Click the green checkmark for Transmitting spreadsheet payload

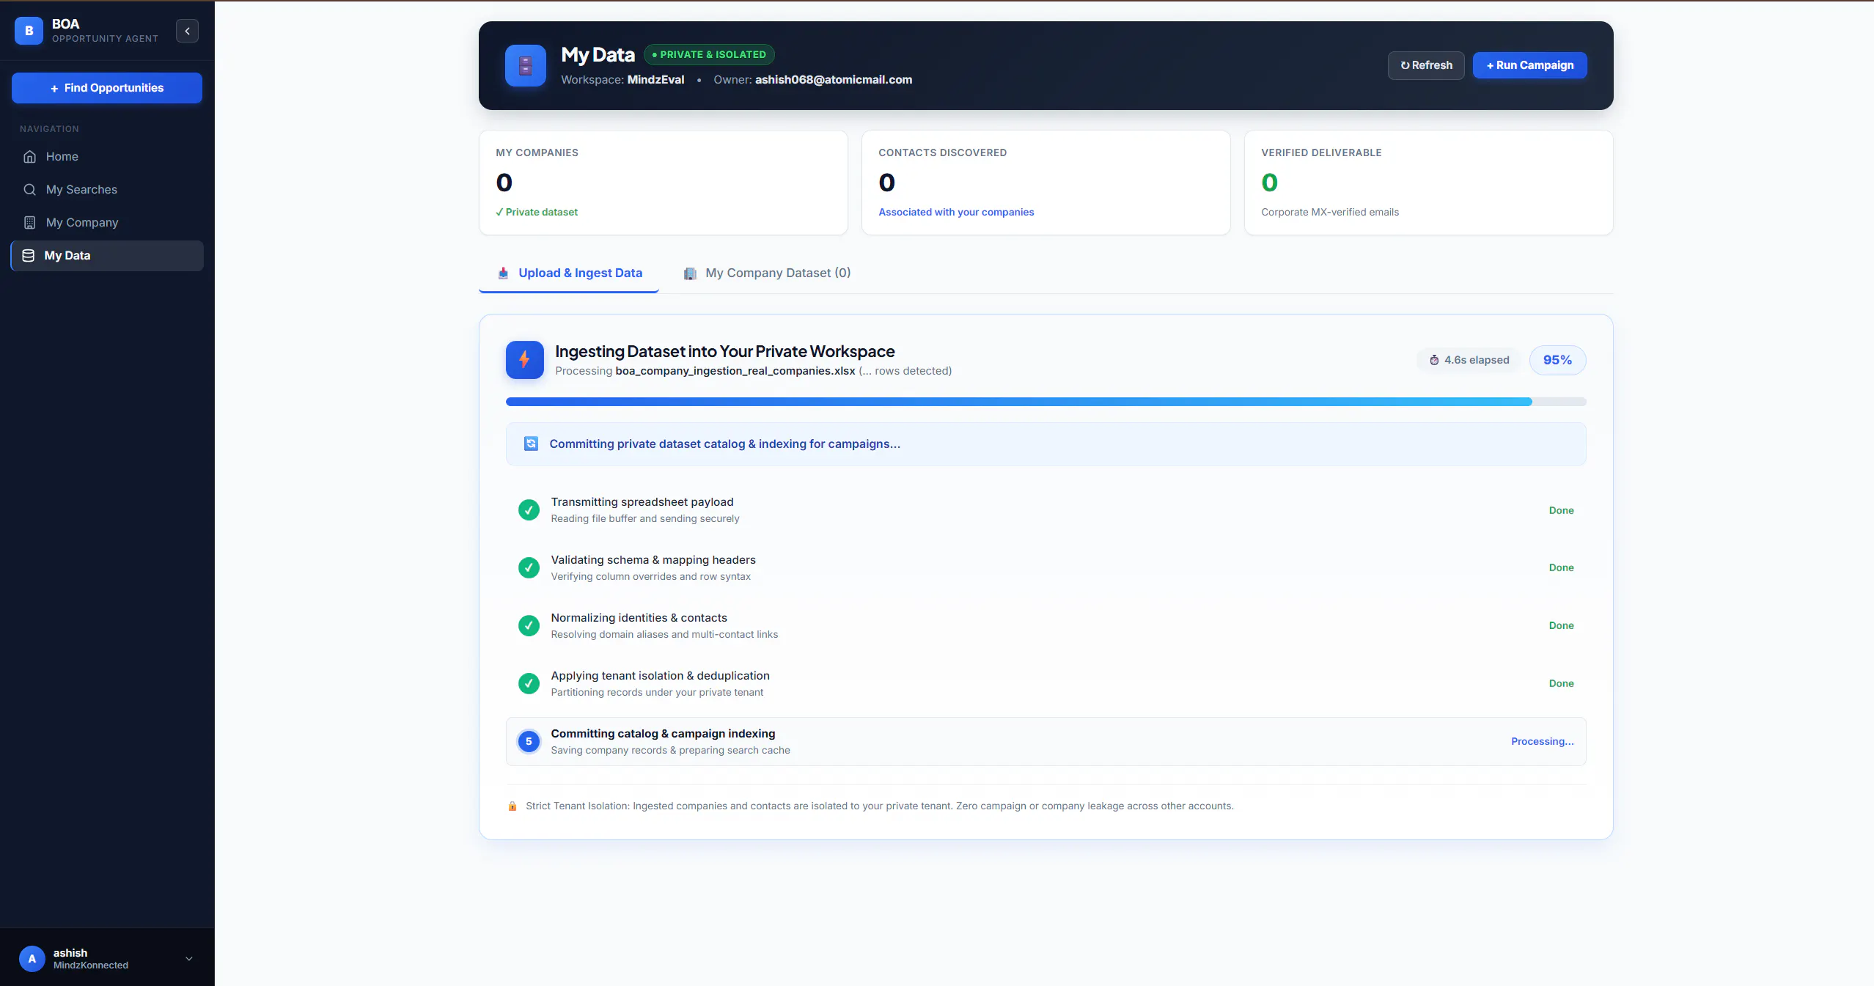pos(529,509)
